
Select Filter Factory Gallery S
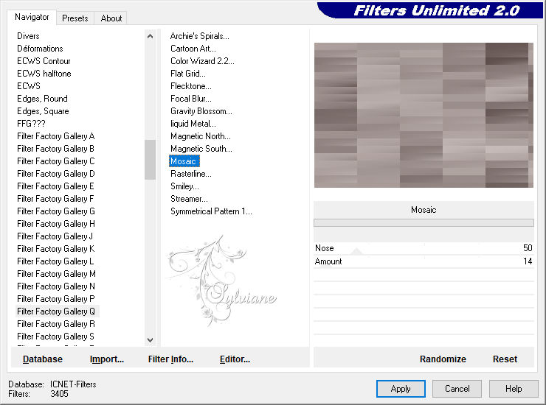[56, 337]
